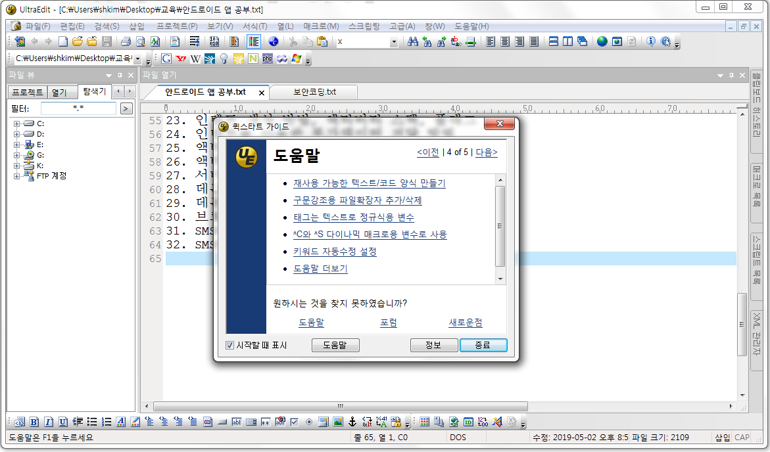Open the 파일 뷰 panel dropdown arrow
Viewport: 770px width, 452px height.
point(108,76)
